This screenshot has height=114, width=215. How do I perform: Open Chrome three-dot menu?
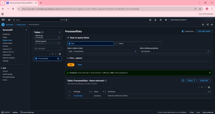pyautogui.click(x=212, y=9)
